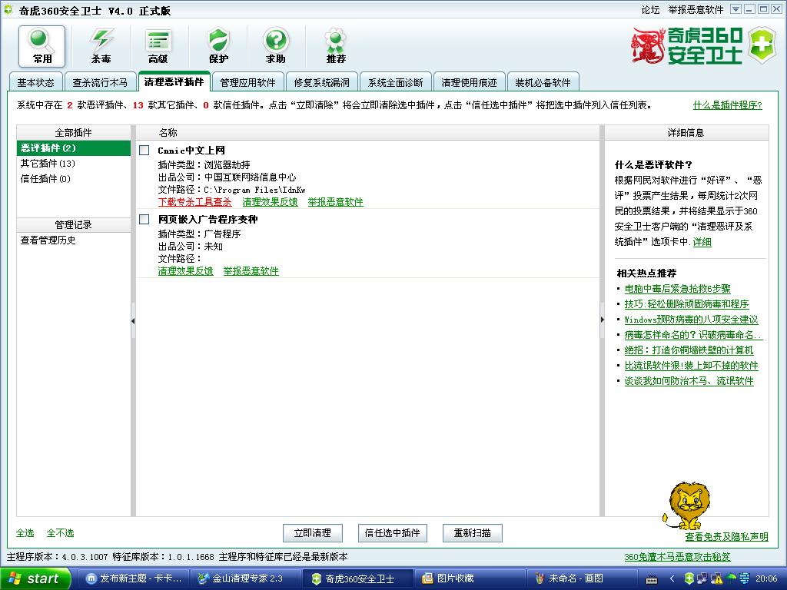Open the 杀毒 antivirus section
This screenshot has height=590, width=787.
[x=101, y=46]
